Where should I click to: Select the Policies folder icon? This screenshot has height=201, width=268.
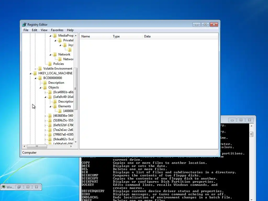coord(50,64)
